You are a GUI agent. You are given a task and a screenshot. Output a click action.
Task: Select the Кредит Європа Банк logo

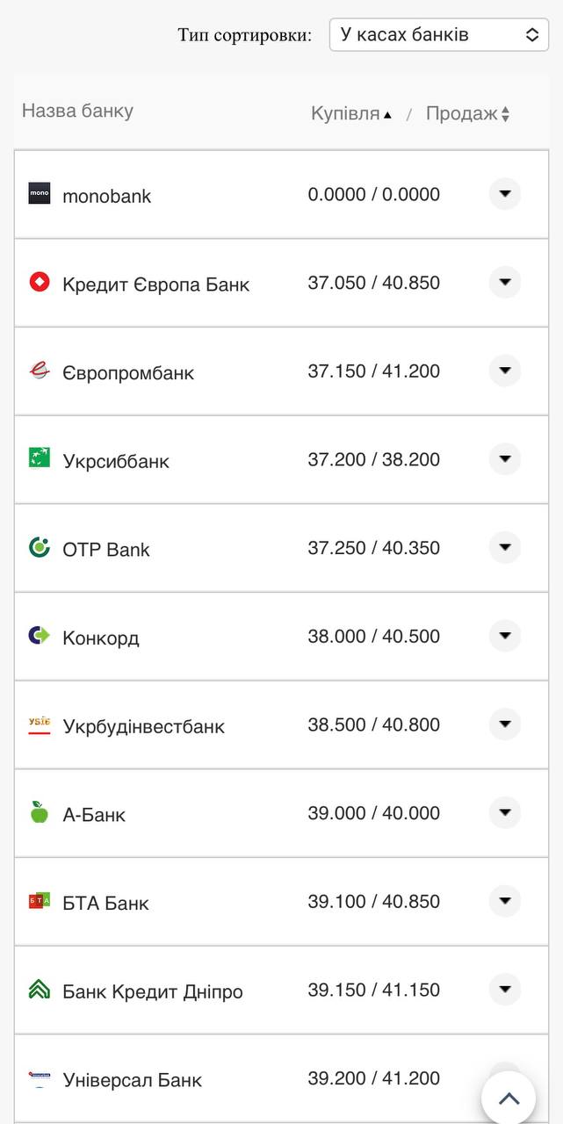[39, 283]
